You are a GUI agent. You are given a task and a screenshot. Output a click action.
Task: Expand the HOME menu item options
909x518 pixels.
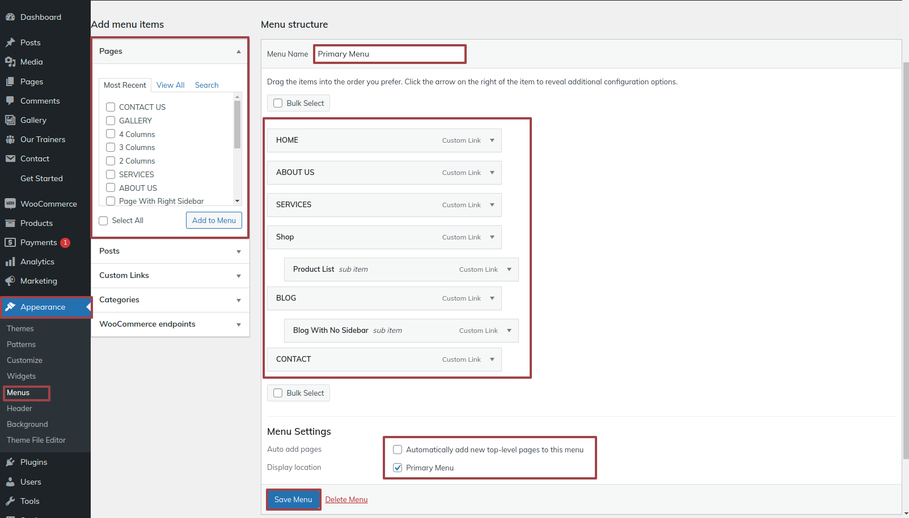[x=492, y=140]
